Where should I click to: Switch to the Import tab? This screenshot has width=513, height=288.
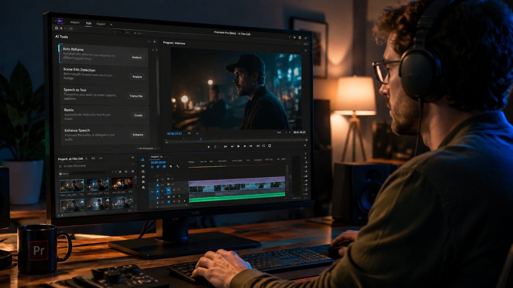[x=75, y=22]
